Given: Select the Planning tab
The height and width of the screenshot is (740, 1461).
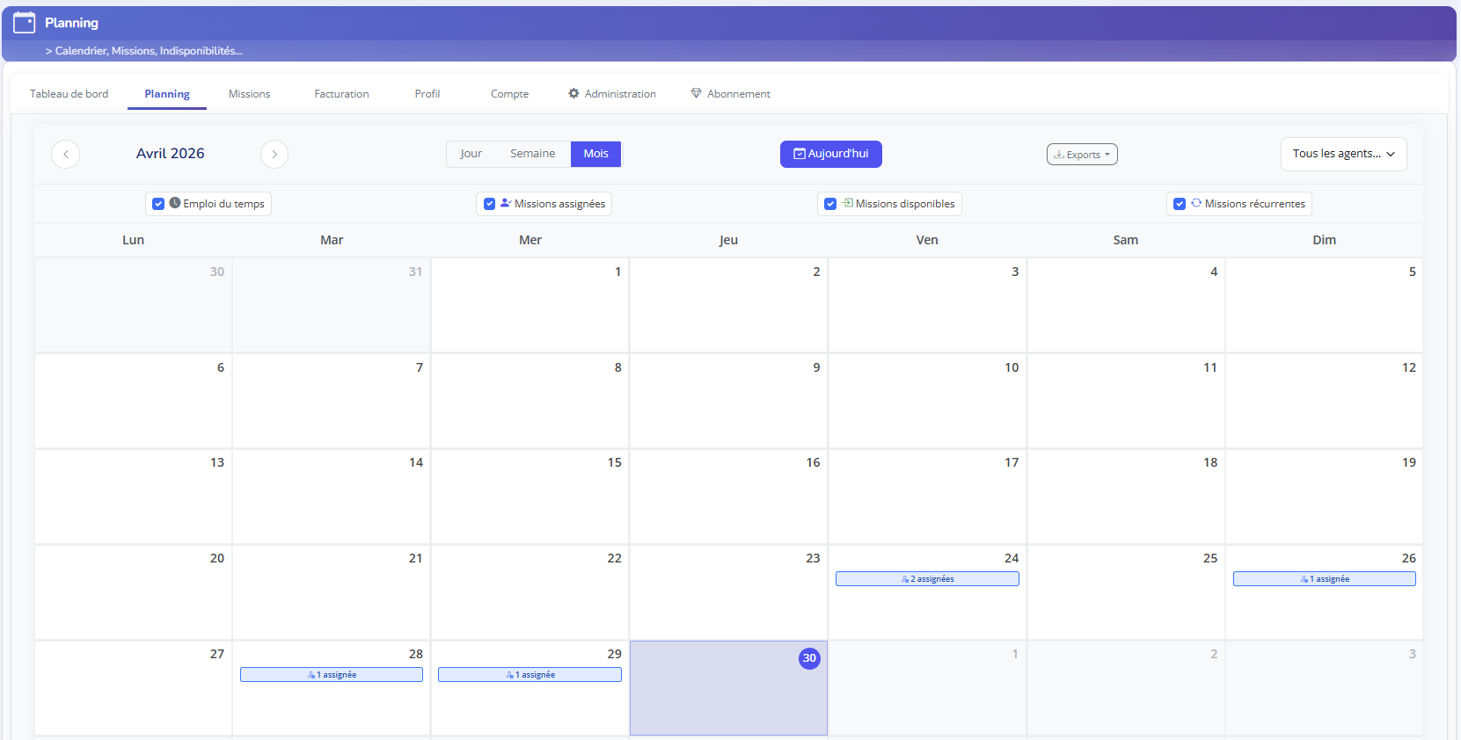Looking at the screenshot, I should 167,94.
